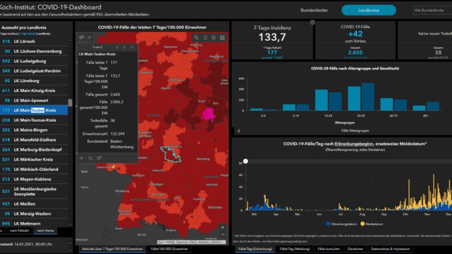The width and height of the screenshot is (452, 254).
Task: Select highlighted LK Main-Tauber-Kreis row
Action: [34, 110]
